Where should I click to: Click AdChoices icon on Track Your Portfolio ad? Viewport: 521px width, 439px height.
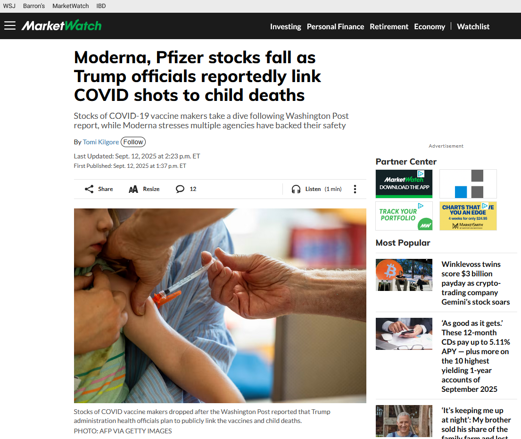[x=421, y=206]
